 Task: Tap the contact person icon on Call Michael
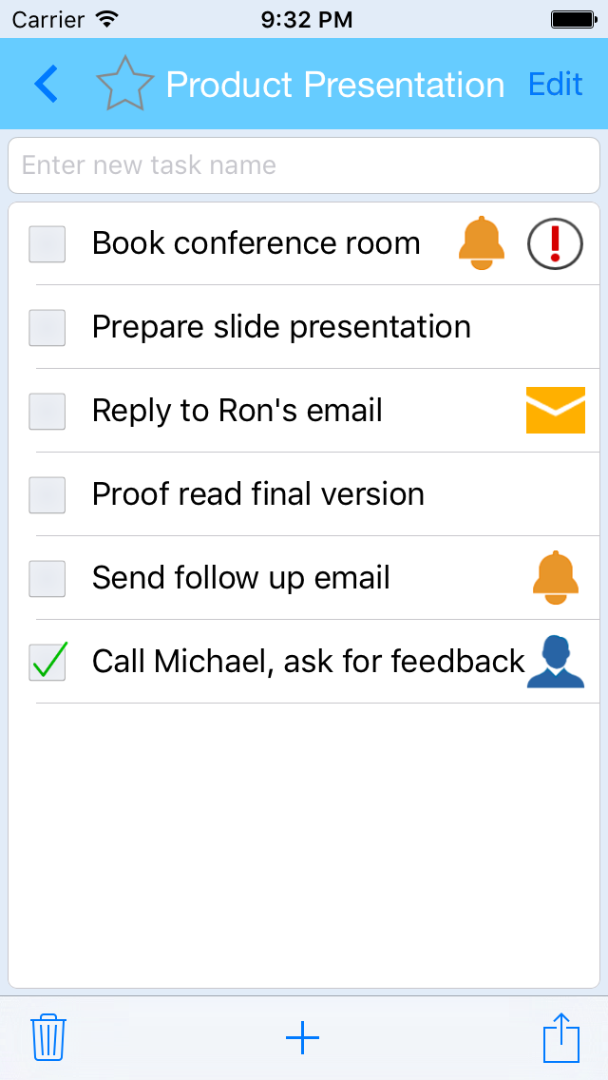[555, 662]
